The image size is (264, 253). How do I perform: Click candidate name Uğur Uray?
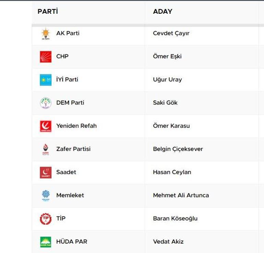pyautogui.click(x=167, y=80)
